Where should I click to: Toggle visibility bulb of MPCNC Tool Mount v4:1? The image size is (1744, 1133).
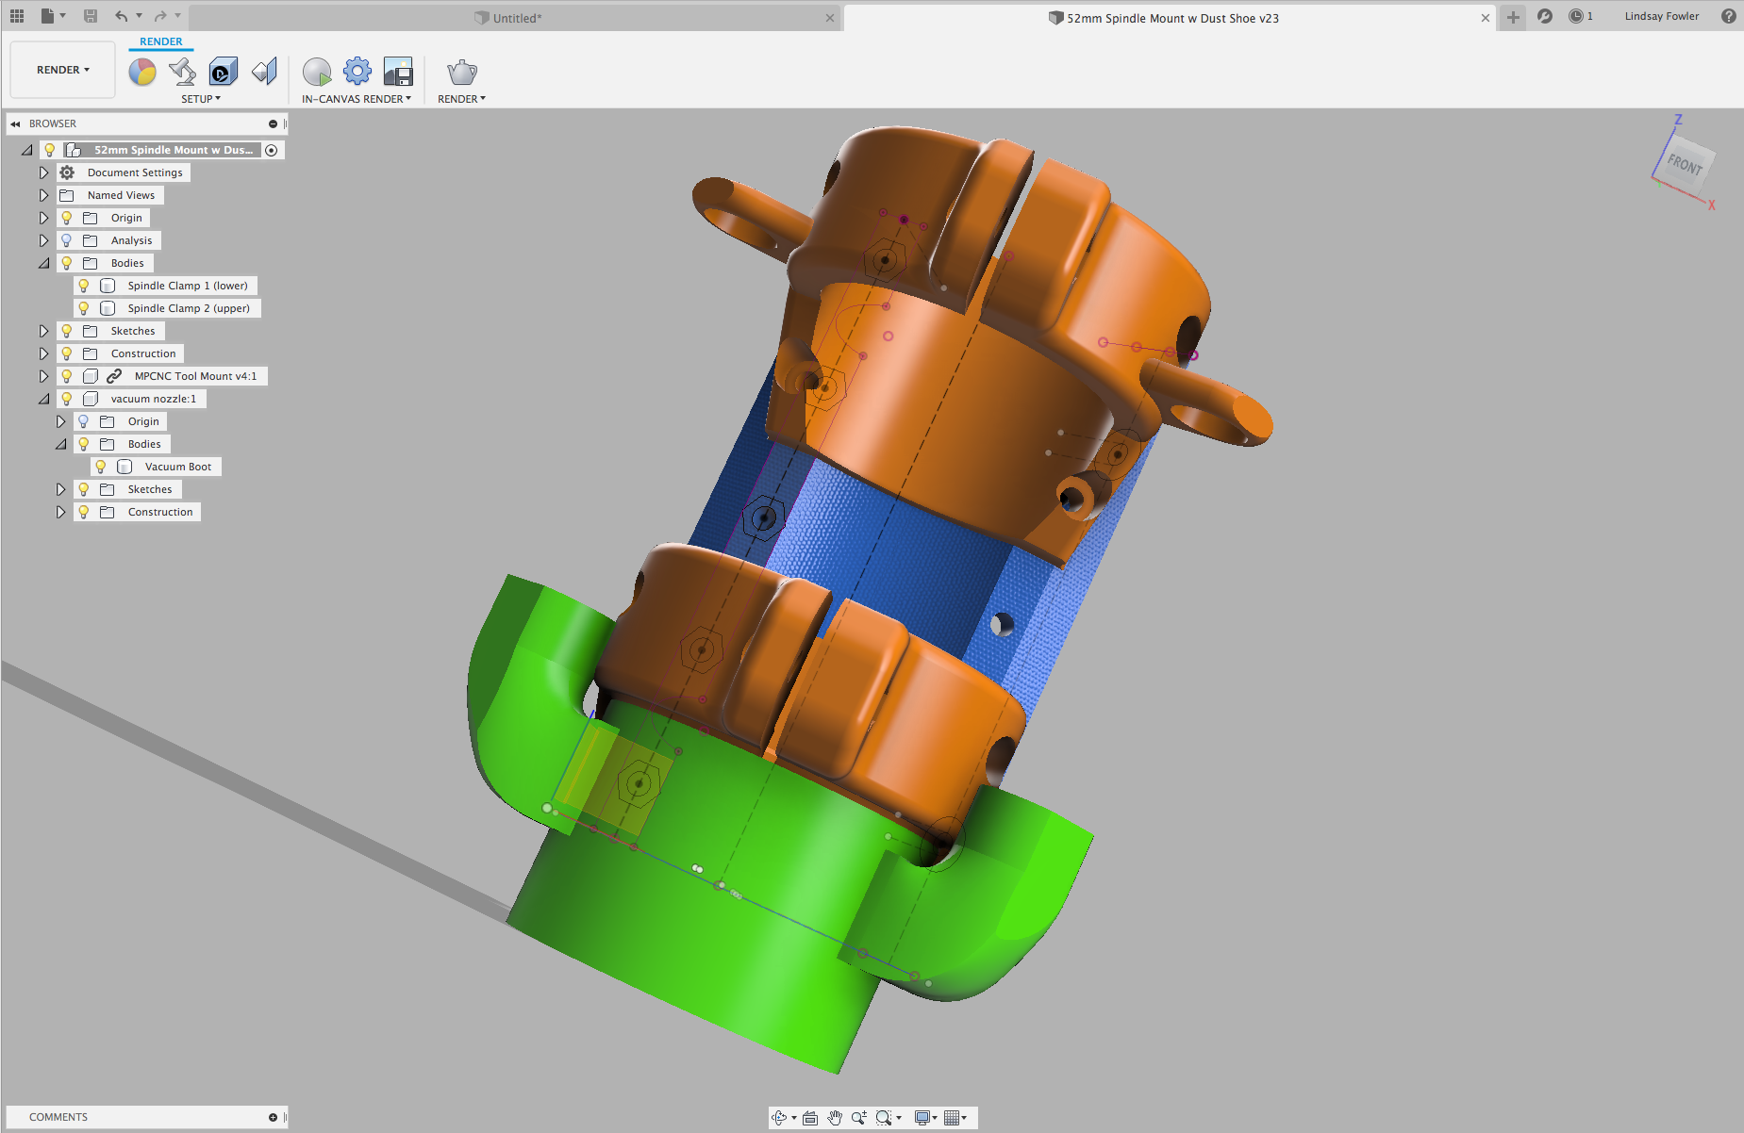coord(67,376)
